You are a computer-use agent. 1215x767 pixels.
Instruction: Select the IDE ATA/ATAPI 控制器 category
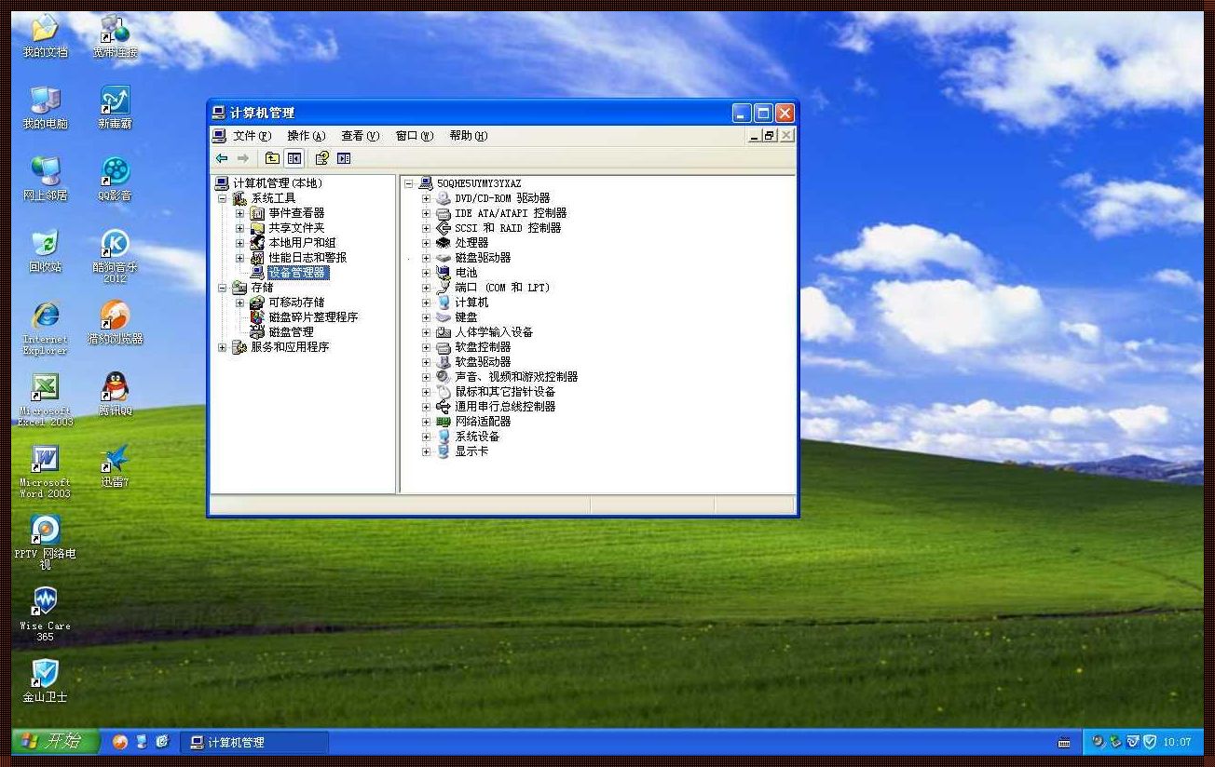pyautogui.click(x=511, y=213)
